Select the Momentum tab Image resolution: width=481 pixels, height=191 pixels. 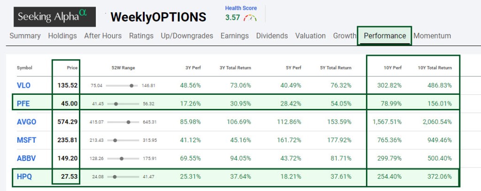coord(432,36)
